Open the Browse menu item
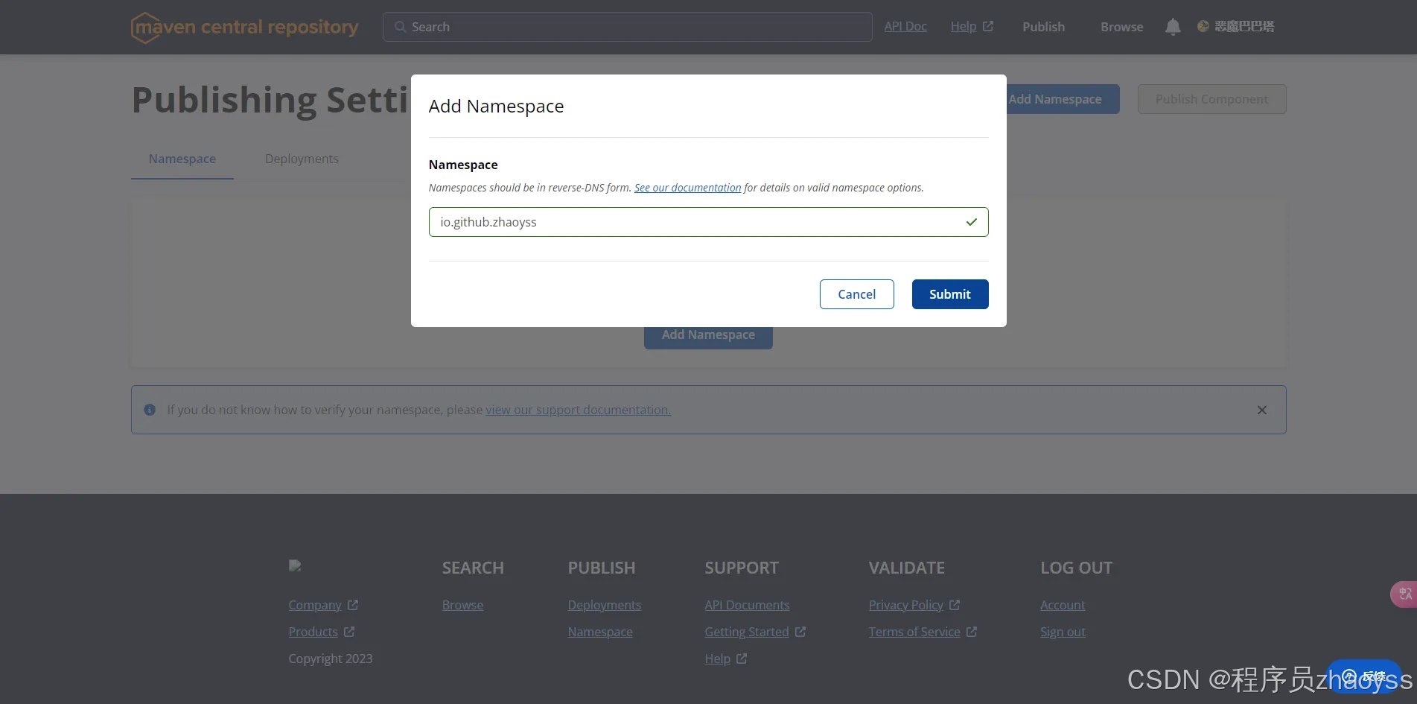The image size is (1417, 704). click(x=1121, y=27)
